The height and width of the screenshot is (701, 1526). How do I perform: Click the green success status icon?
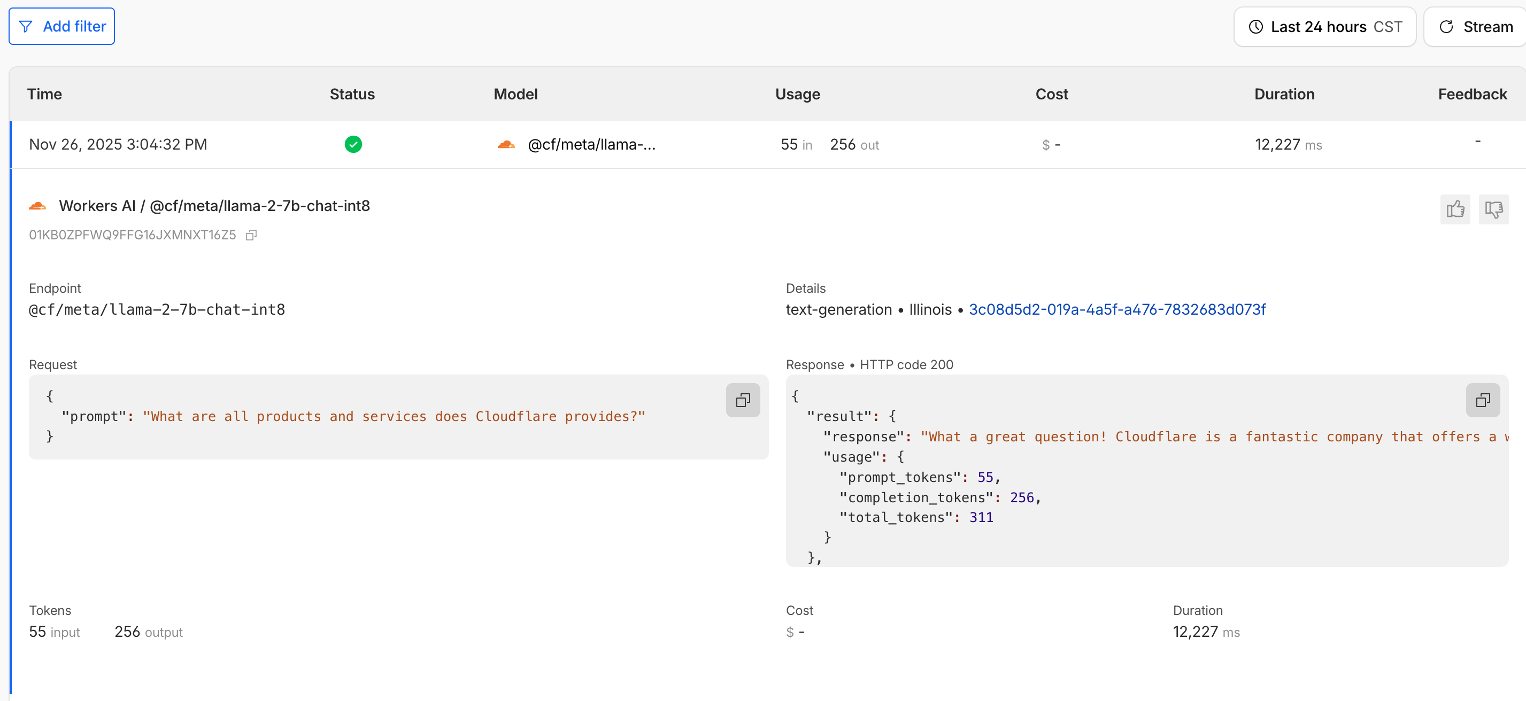coord(353,144)
